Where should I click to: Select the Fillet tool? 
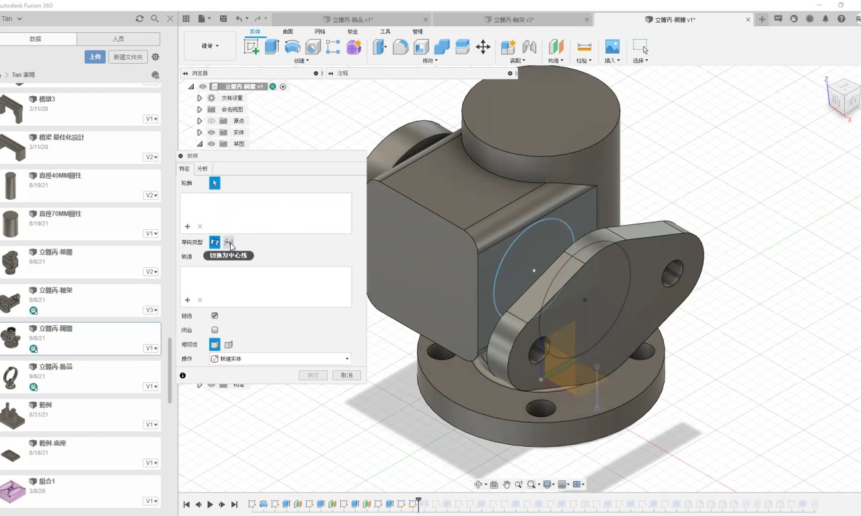point(400,46)
